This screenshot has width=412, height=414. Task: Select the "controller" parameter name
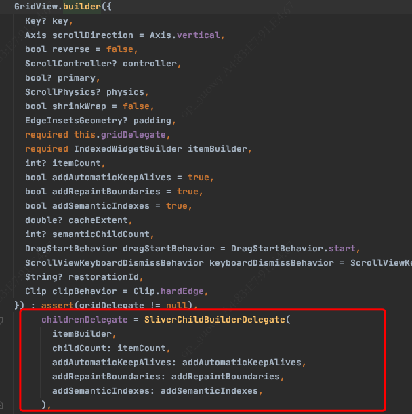point(150,64)
